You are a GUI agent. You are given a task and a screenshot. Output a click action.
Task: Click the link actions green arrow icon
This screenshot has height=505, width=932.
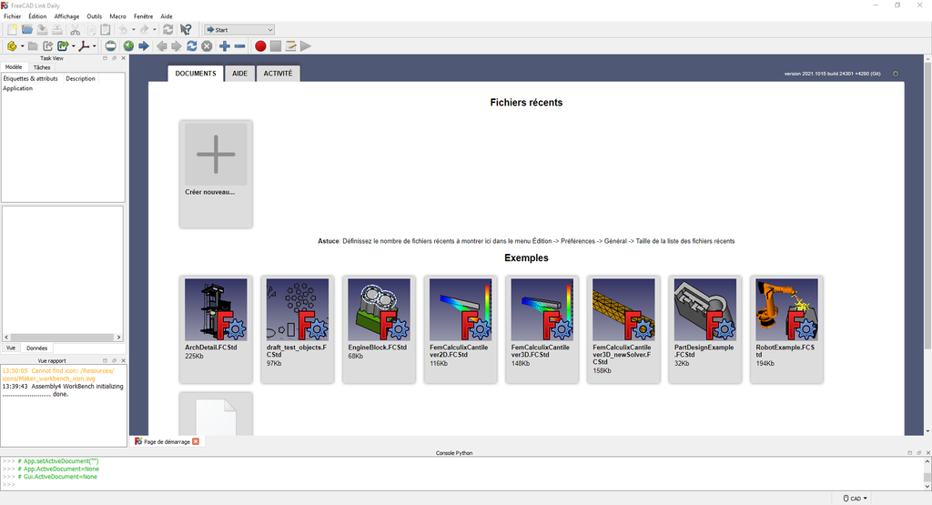[x=63, y=45]
